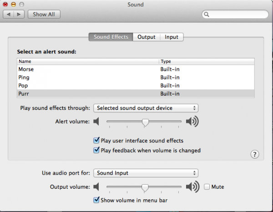Click the forward navigation arrow
273x212 pixels.
pyautogui.click(x=19, y=14)
